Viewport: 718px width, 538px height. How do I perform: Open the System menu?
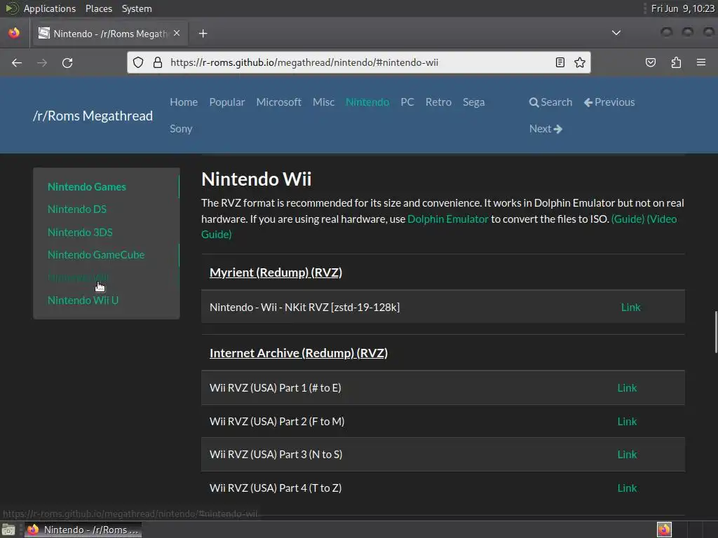[137, 8]
